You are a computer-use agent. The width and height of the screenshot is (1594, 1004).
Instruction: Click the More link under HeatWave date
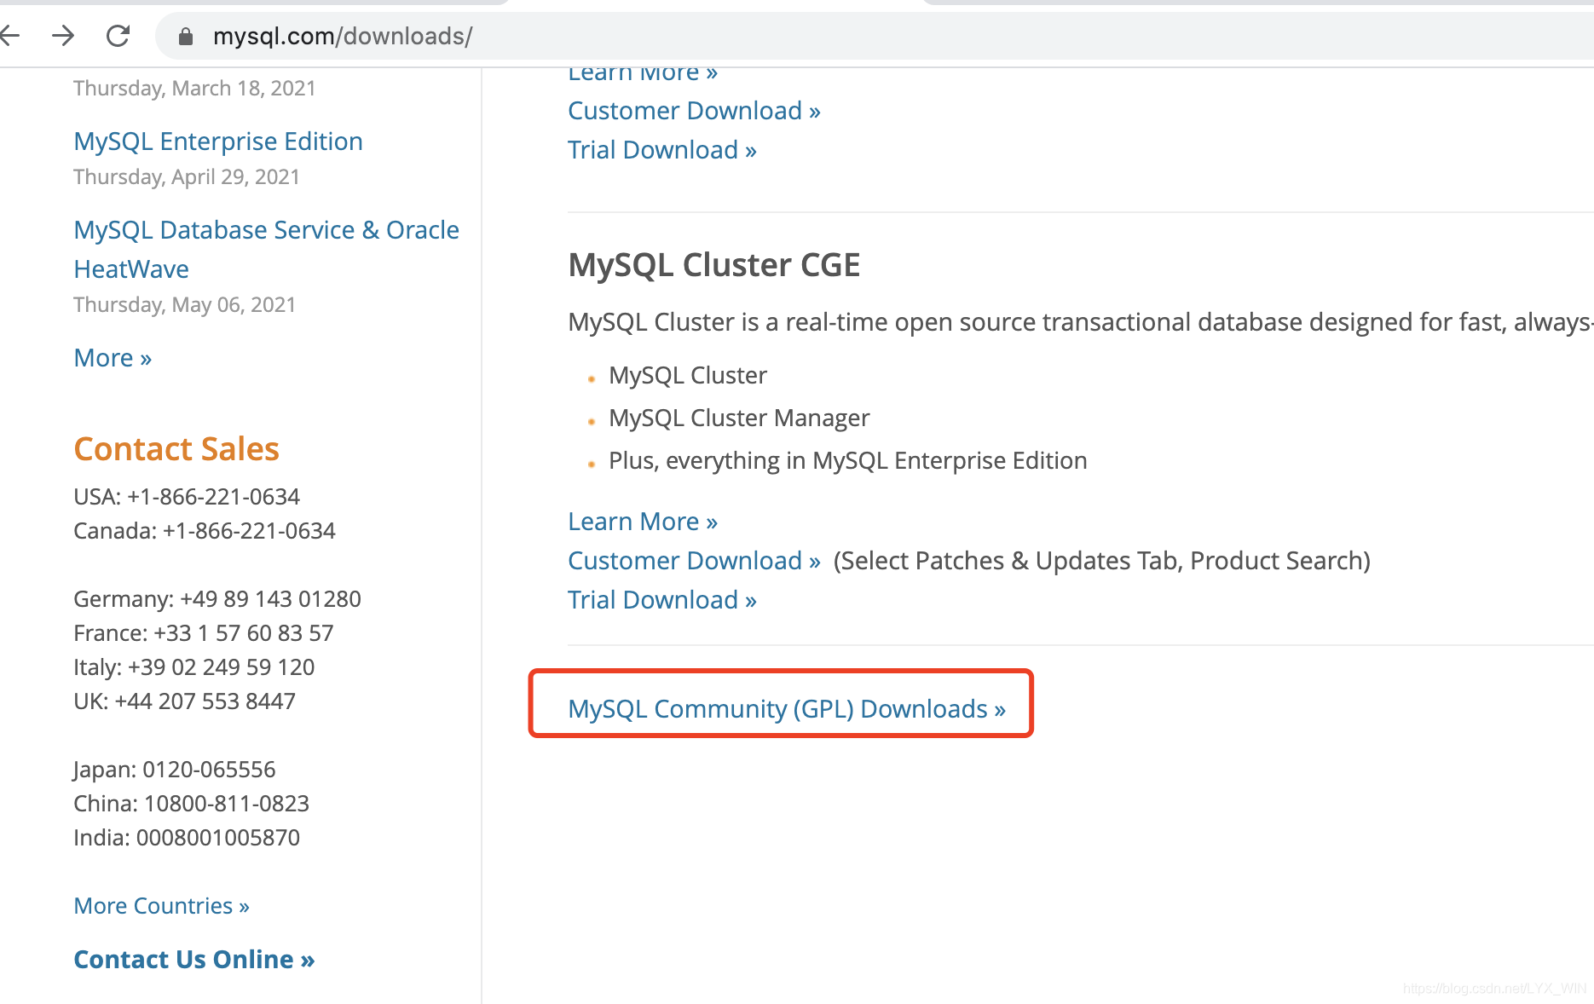coord(112,357)
